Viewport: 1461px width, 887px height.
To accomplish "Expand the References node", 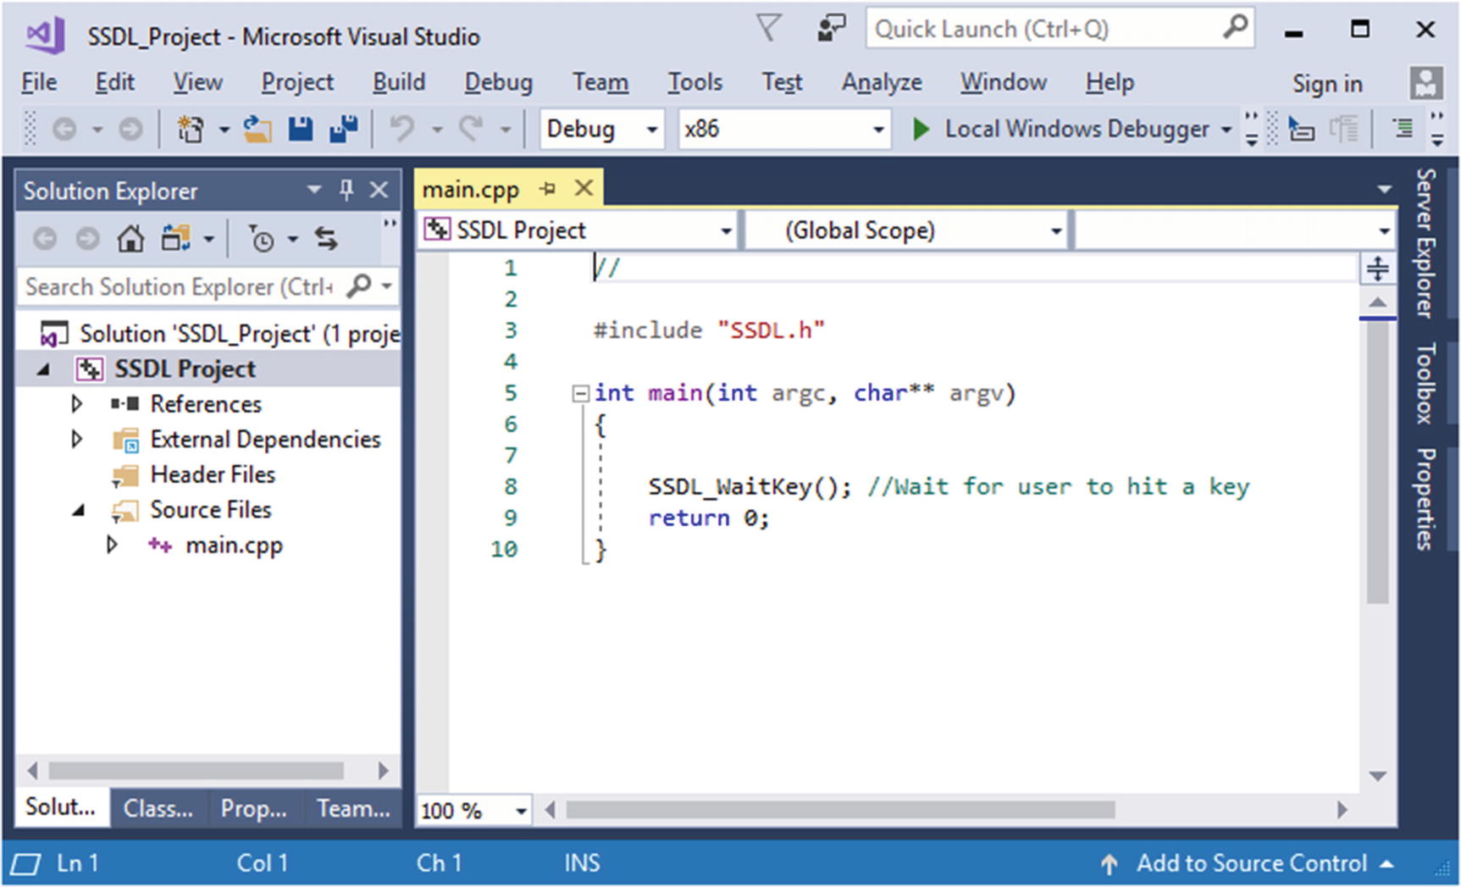I will tap(77, 404).
